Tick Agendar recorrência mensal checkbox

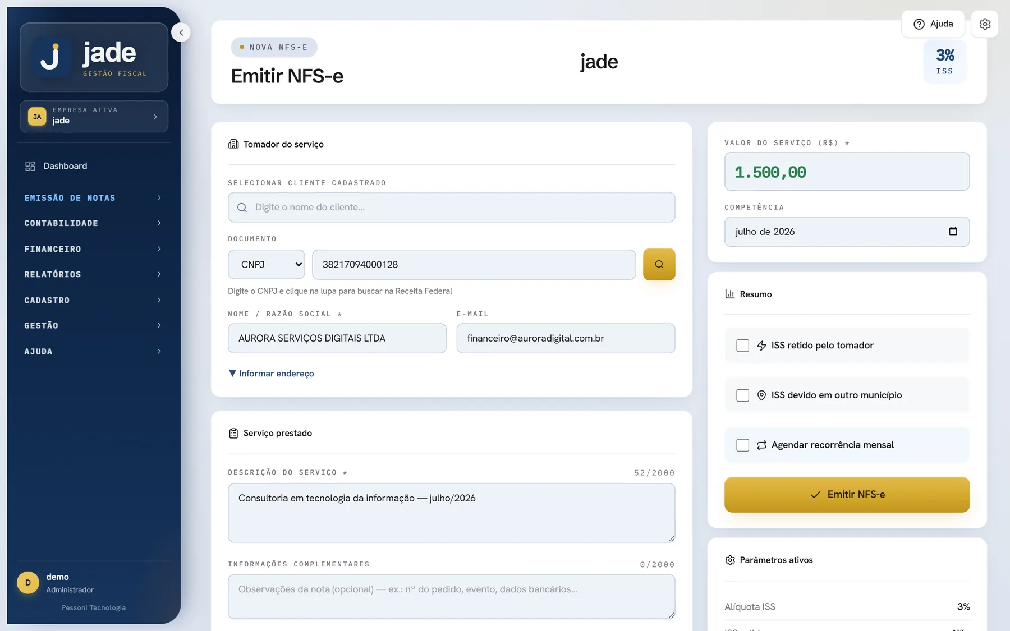[742, 445]
